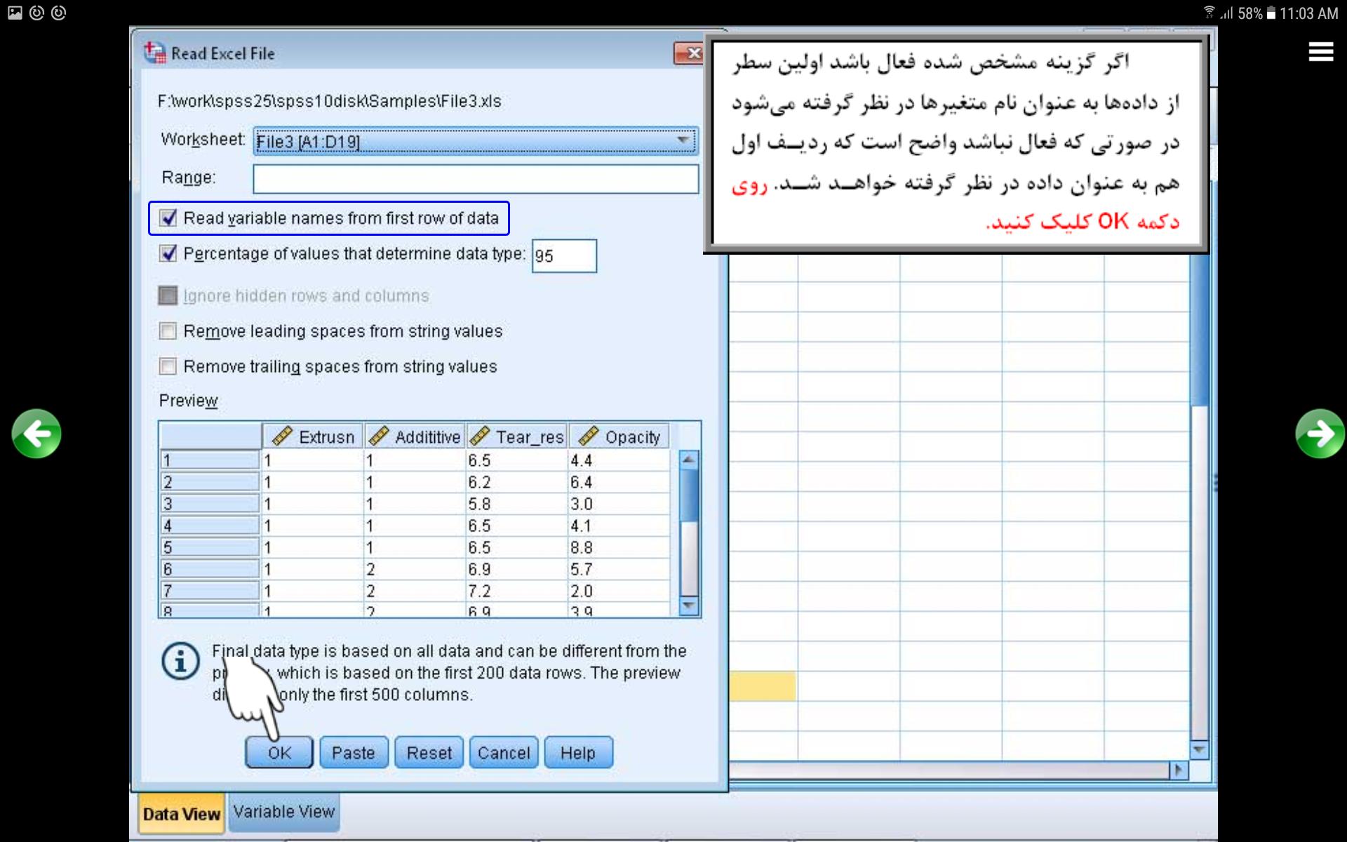Toggle Percentage of values determine data type
Screen dimensions: 1347x842
click(x=168, y=253)
